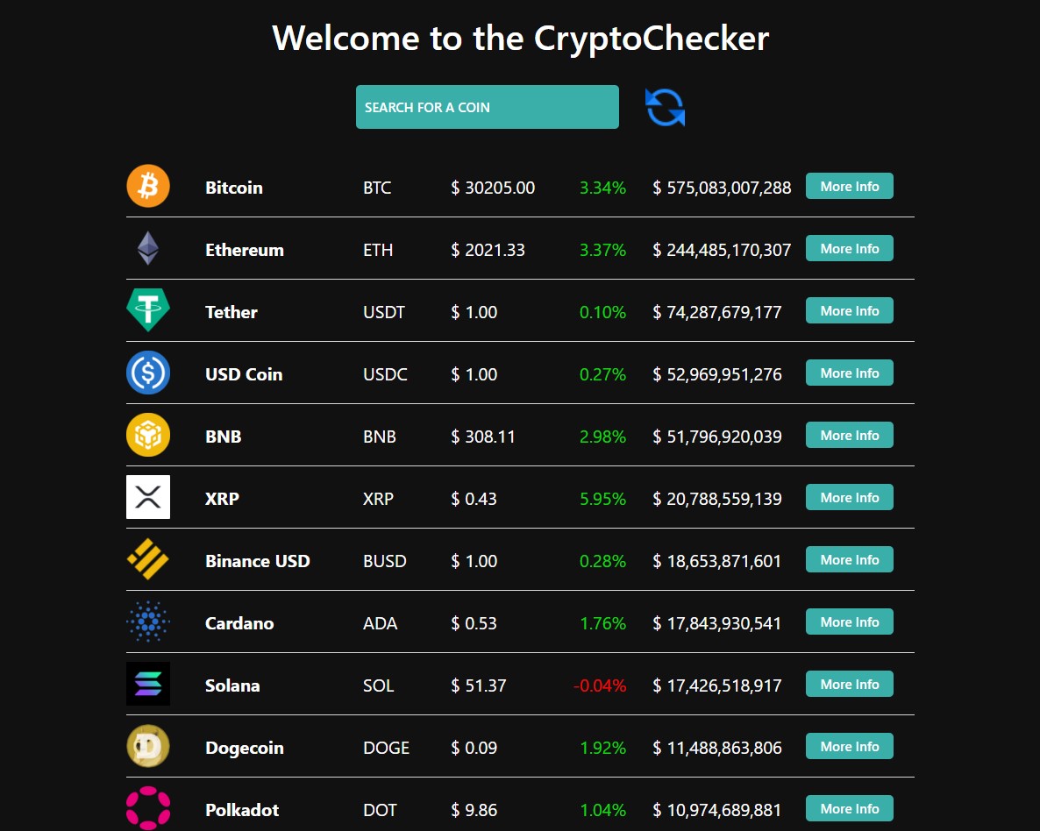The width and height of the screenshot is (1040, 831).
Task: Open More Info for XRP
Action: pos(850,497)
